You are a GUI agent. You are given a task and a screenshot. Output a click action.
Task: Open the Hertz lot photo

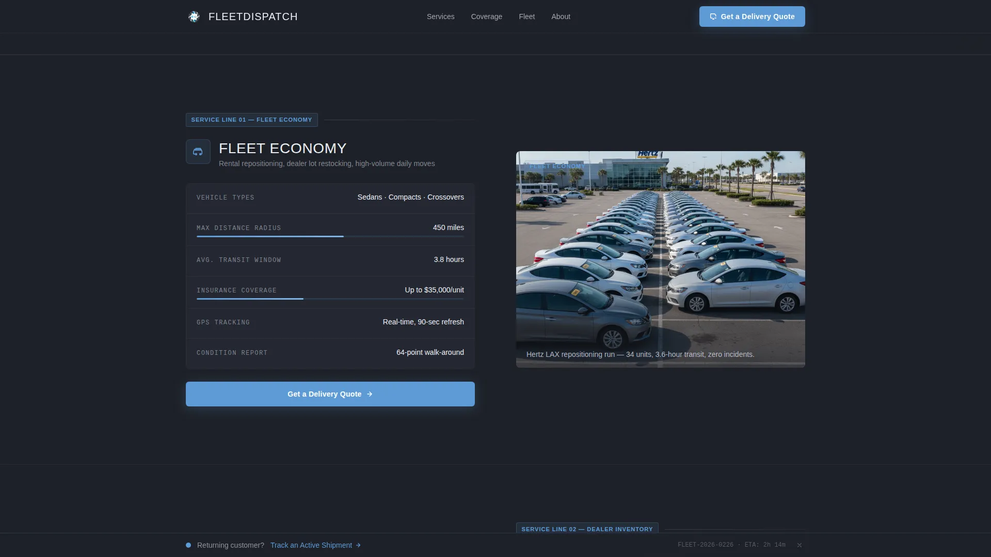click(x=661, y=259)
